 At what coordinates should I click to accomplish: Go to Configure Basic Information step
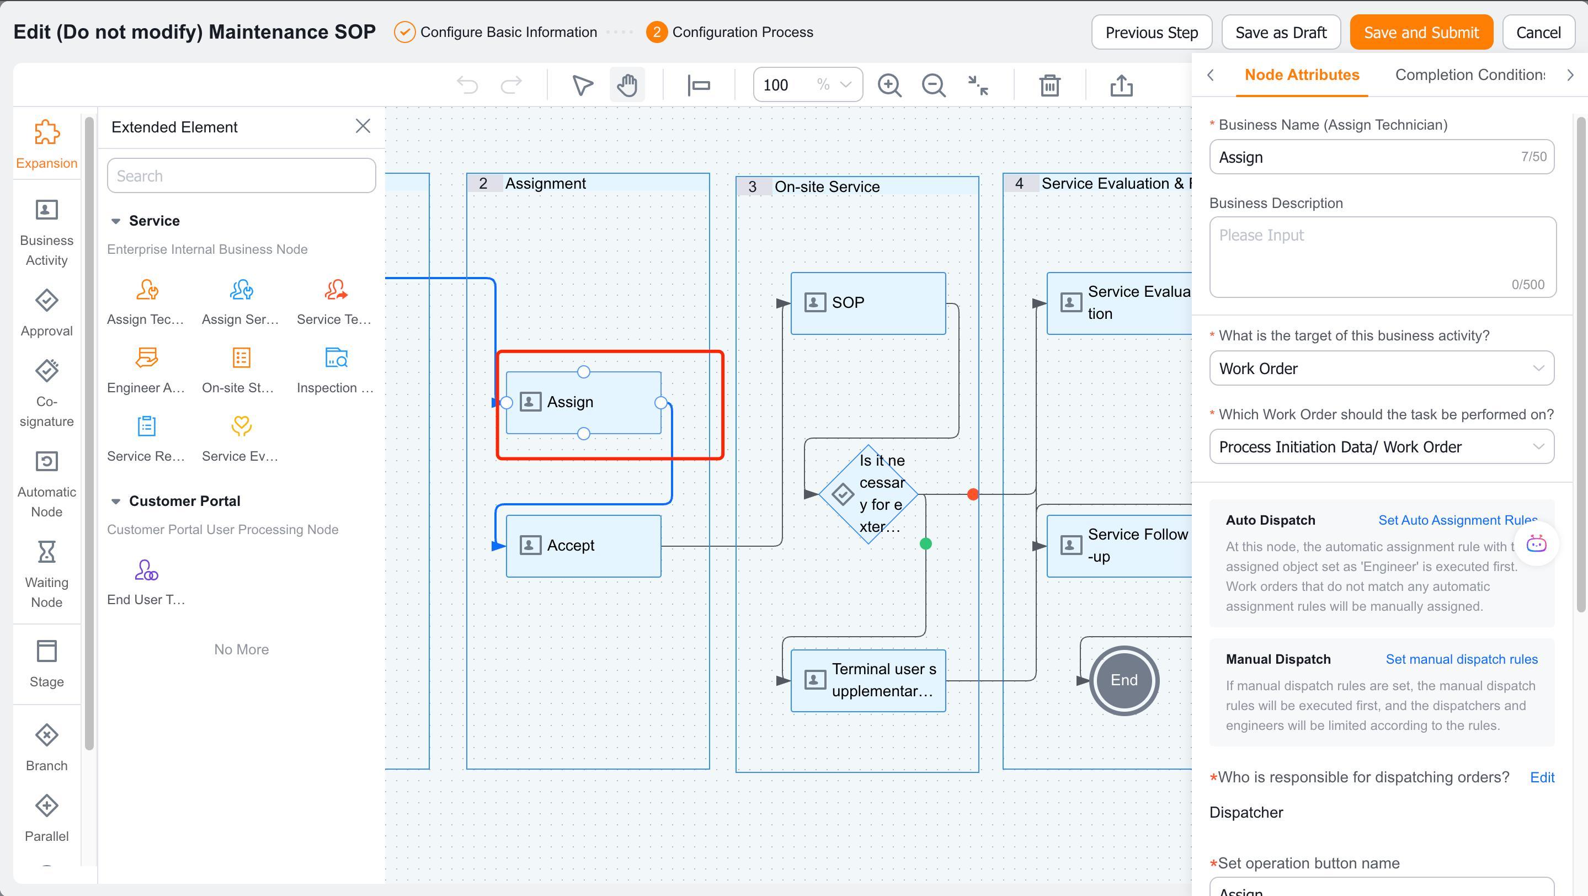click(495, 32)
